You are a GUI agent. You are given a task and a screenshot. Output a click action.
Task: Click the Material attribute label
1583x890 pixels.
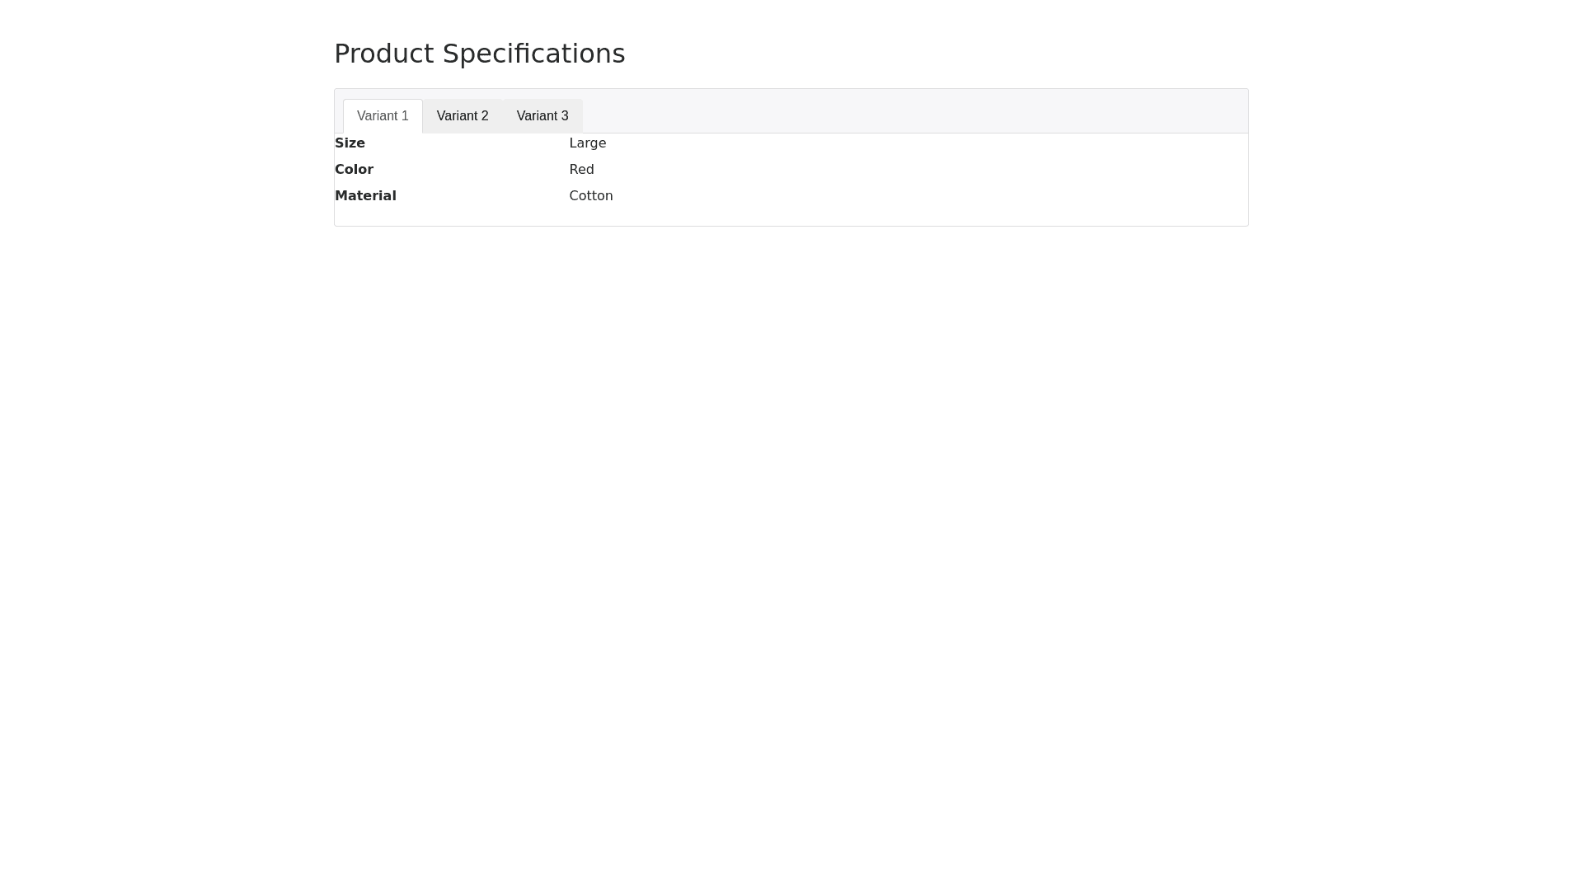click(x=365, y=196)
